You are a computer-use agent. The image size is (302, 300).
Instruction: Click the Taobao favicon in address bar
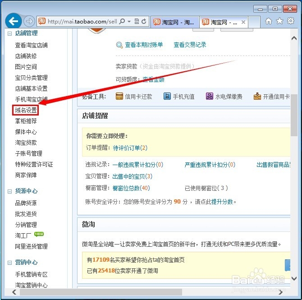(42, 21)
